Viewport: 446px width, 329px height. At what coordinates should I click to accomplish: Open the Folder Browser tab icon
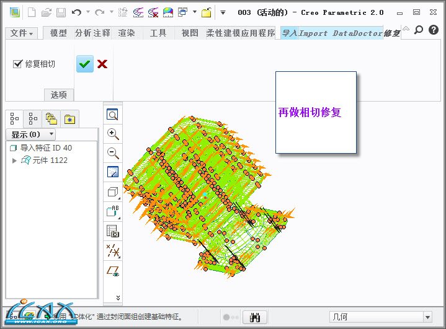point(51,118)
